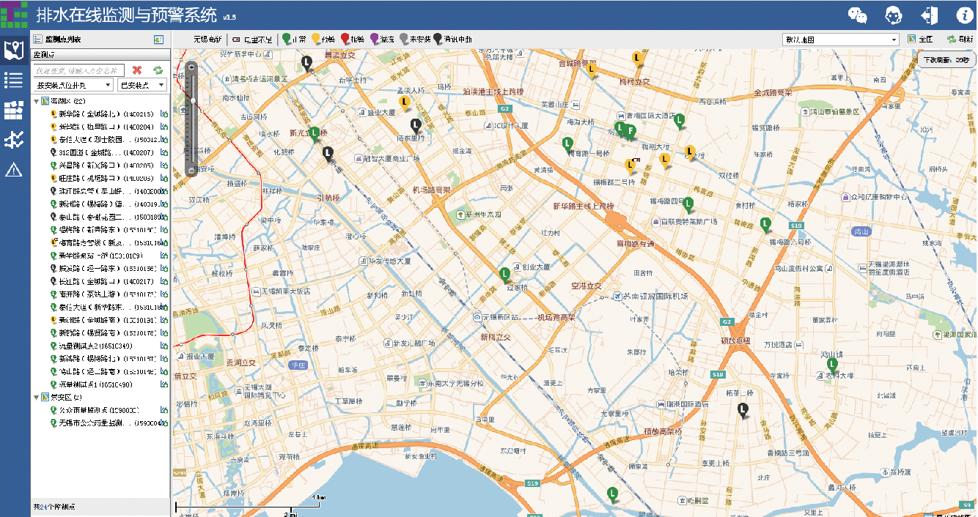Open the 已安装点 filter dropdown

pyautogui.click(x=142, y=86)
